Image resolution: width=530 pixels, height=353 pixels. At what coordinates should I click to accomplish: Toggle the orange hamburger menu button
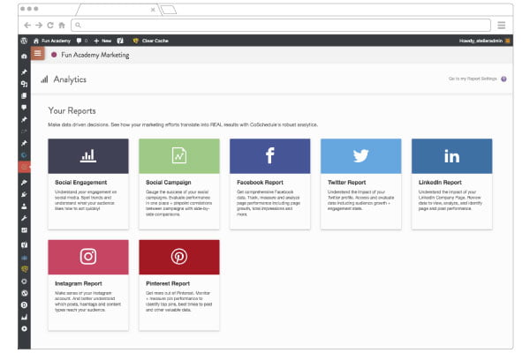(x=37, y=53)
